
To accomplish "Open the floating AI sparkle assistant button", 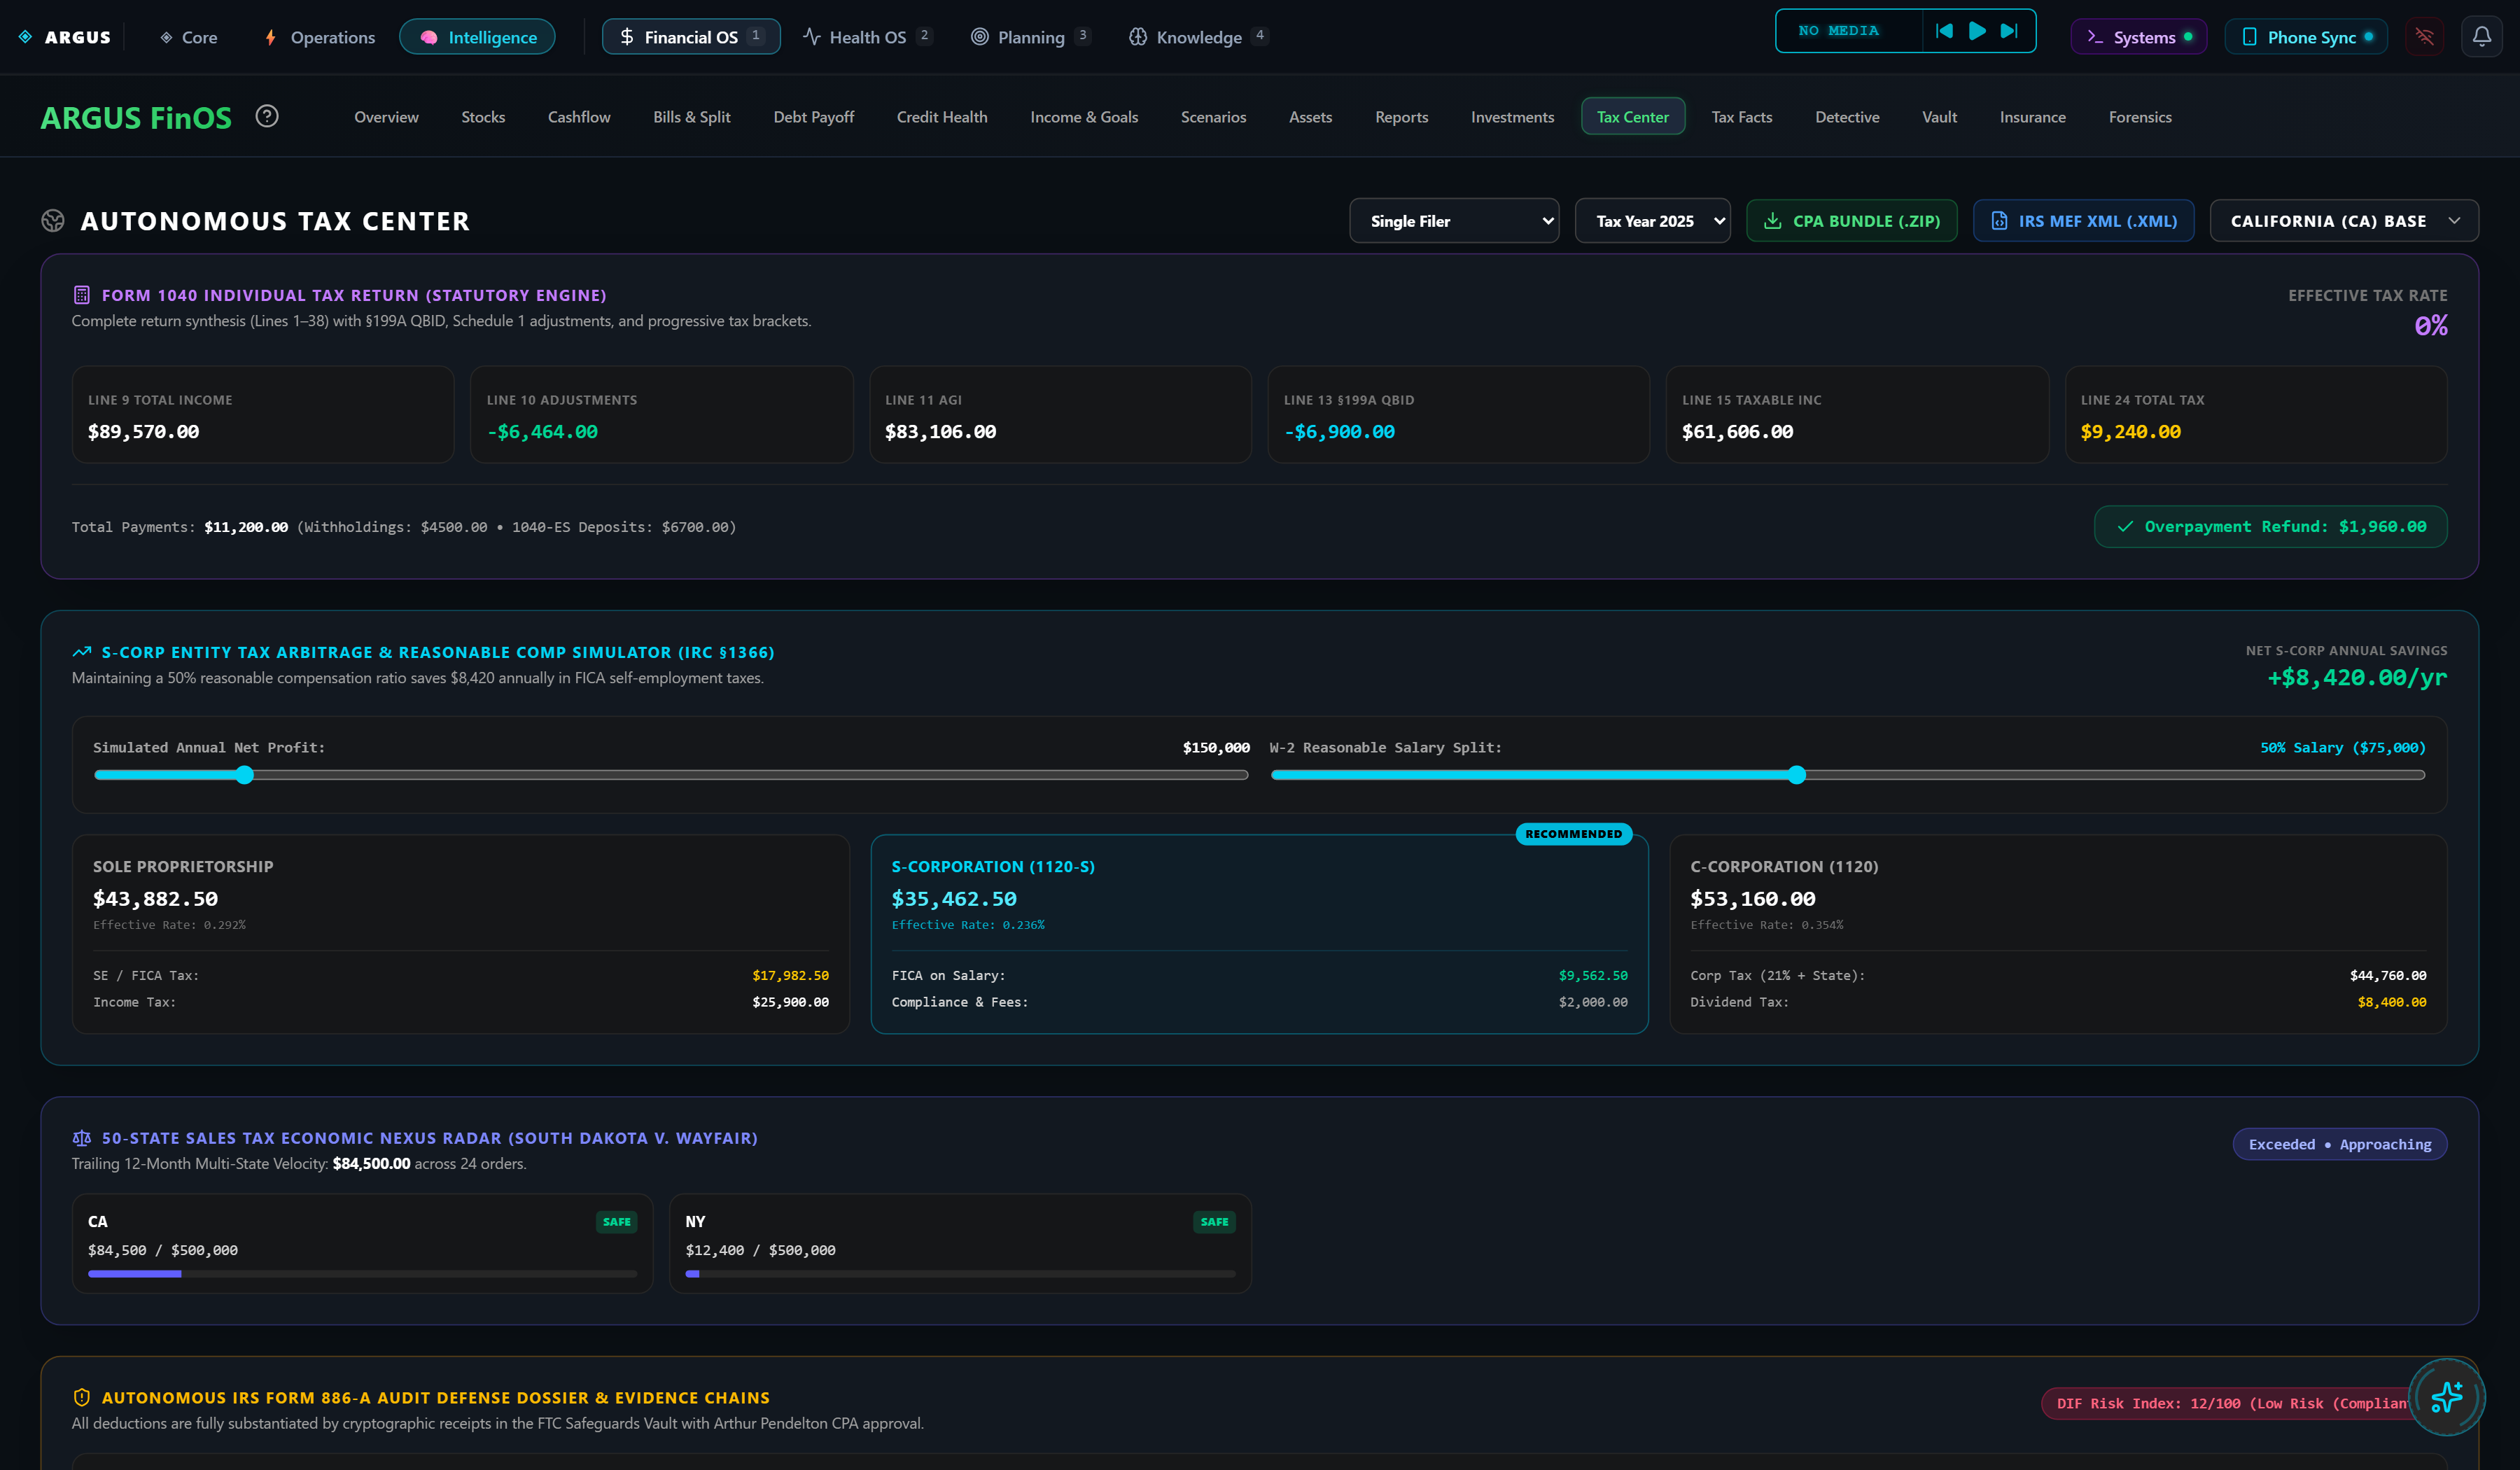I will point(2447,1397).
